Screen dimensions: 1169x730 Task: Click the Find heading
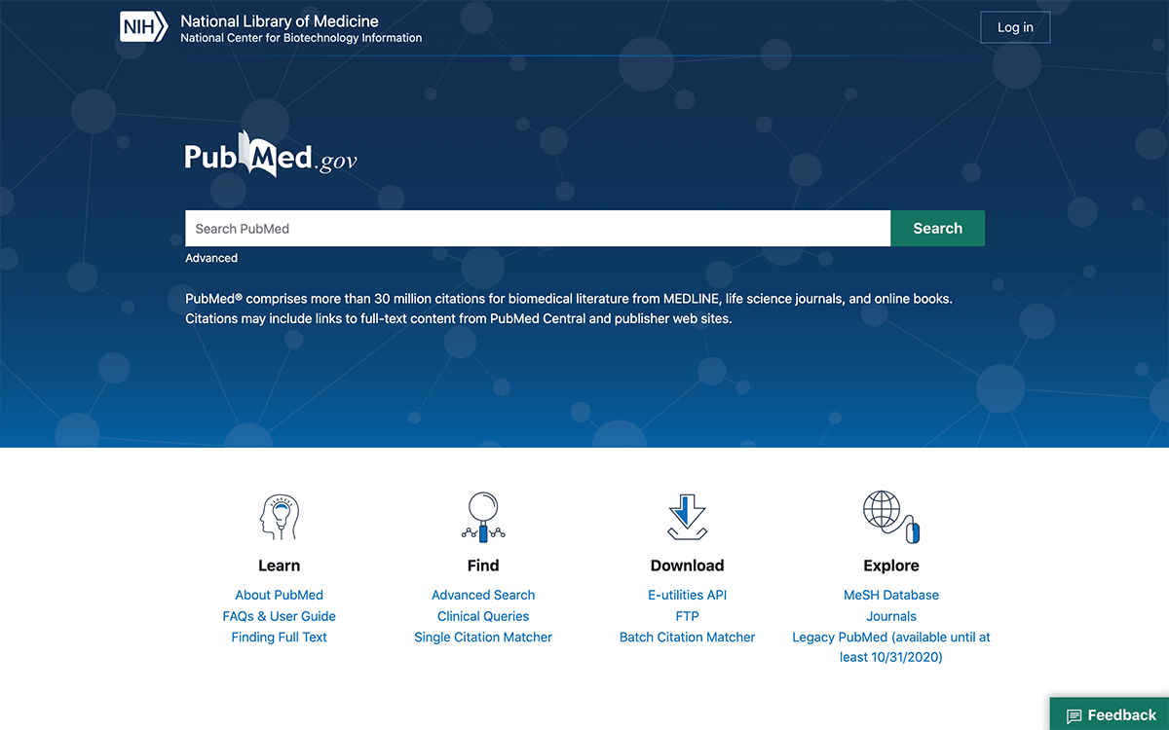(x=483, y=566)
